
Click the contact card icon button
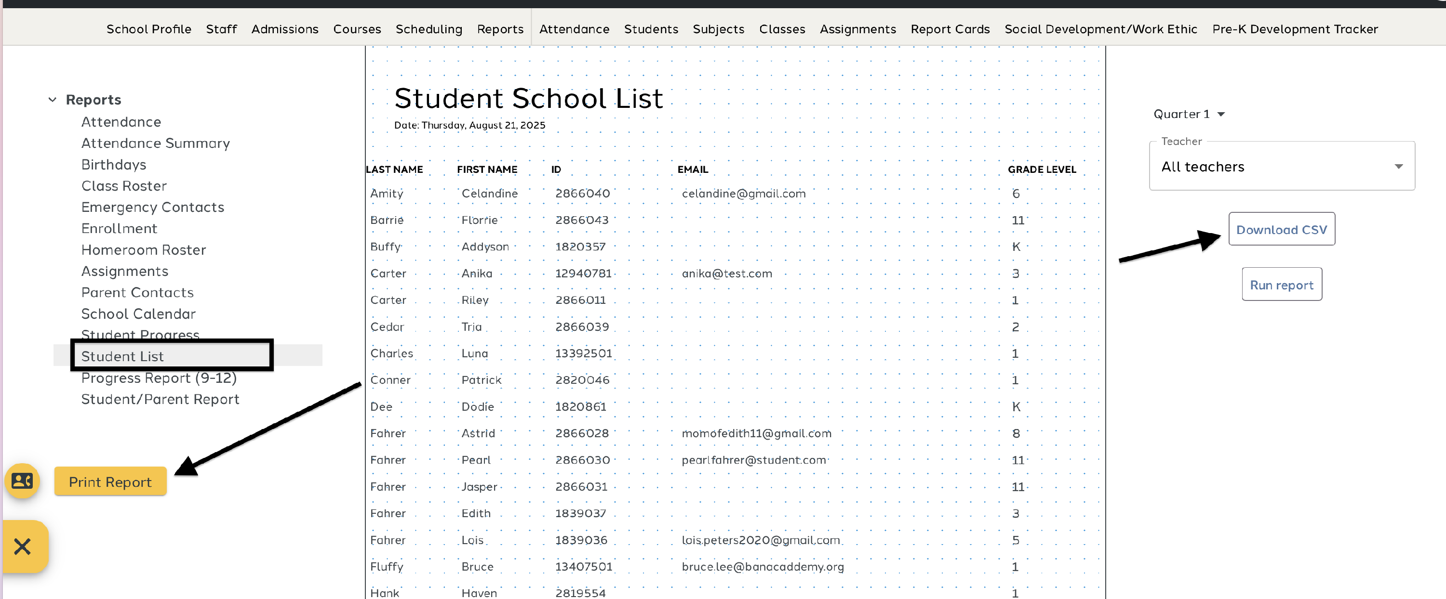[x=23, y=481]
